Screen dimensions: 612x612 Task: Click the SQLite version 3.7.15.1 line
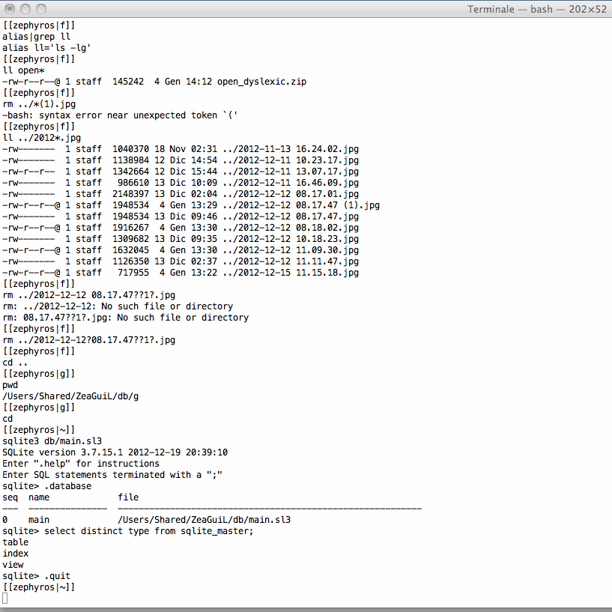(x=115, y=452)
